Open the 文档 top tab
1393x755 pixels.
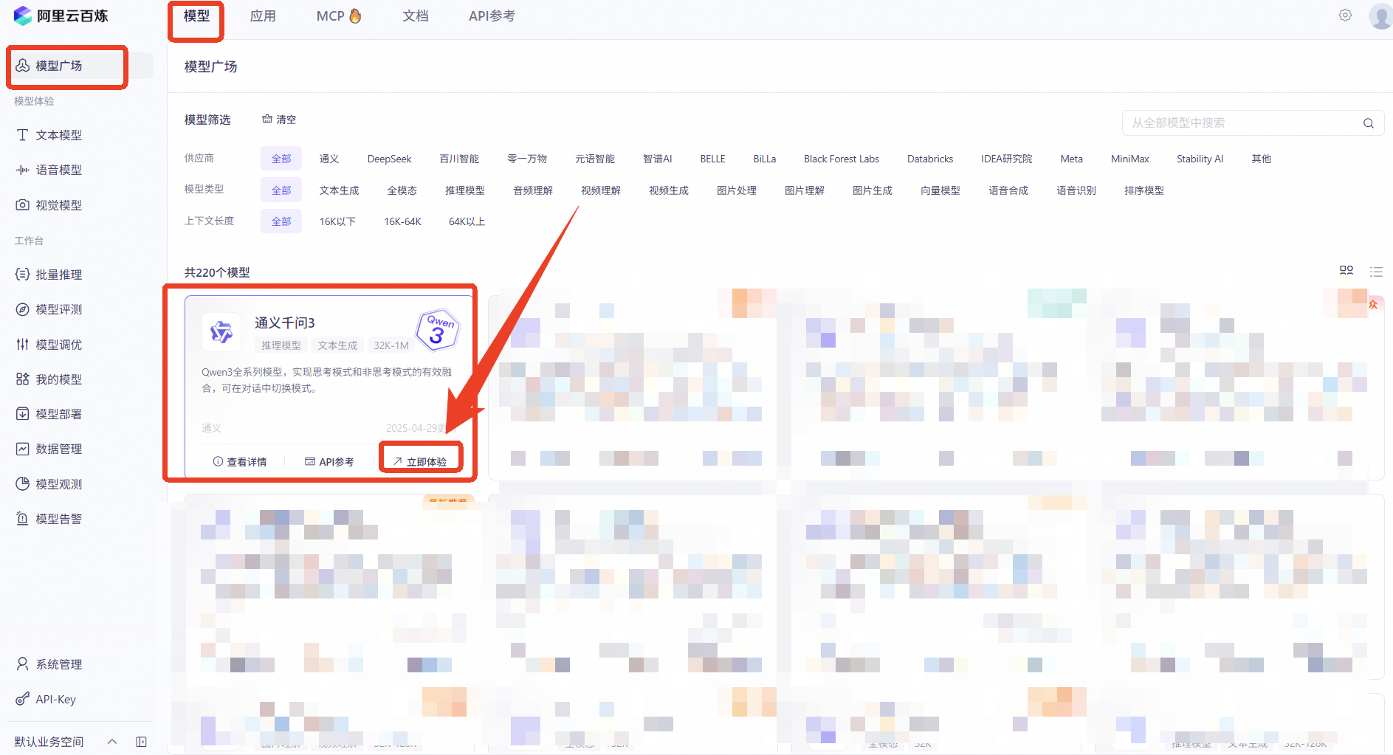click(416, 15)
